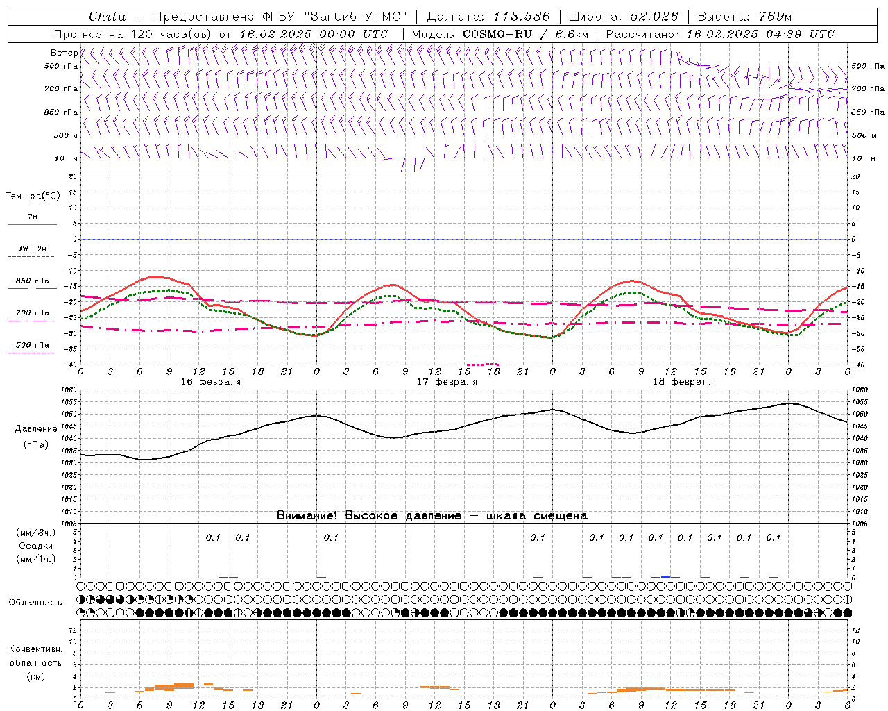Click "500 гПа" in the temperature legend
Image resolution: width=888 pixels, height=711 pixels.
pos(33,345)
